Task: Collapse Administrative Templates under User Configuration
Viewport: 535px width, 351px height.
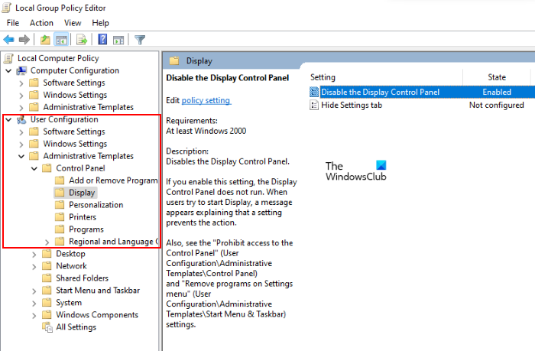Action: coord(21,156)
